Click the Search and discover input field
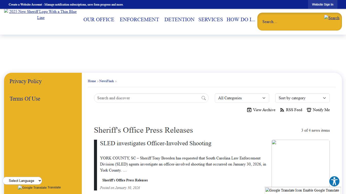This screenshot has width=346, height=194. click(142, 98)
